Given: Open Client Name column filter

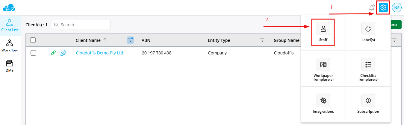Looking at the screenshot, I should [130, 40].
